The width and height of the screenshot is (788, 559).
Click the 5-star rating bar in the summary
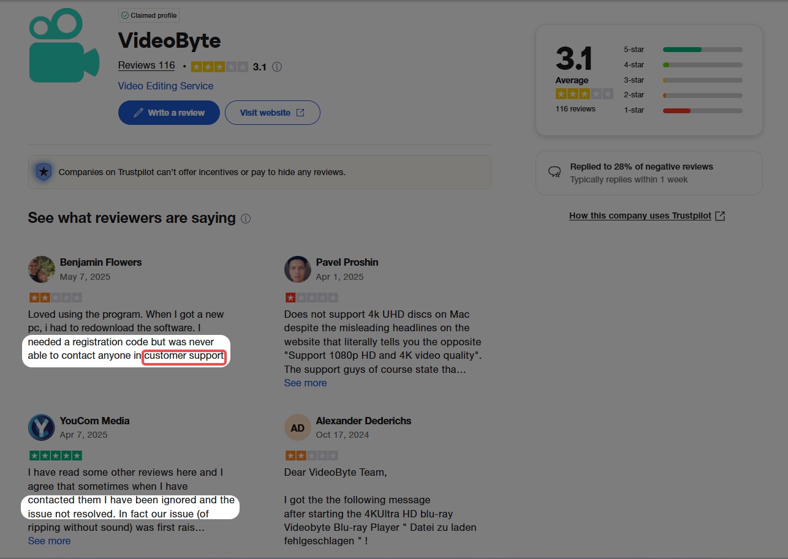[702, 49]
